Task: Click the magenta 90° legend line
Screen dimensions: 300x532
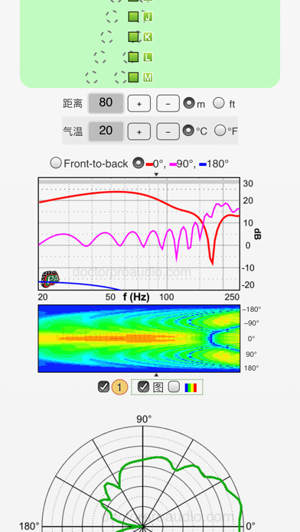Action: [173, 164]
